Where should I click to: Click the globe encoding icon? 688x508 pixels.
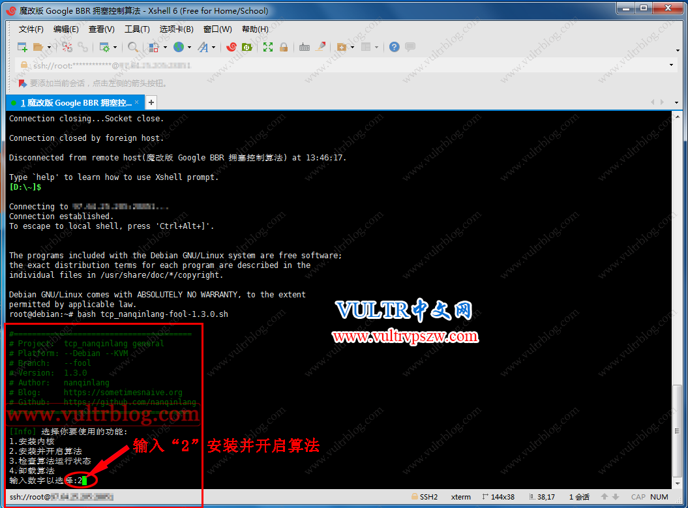point(179,47)
